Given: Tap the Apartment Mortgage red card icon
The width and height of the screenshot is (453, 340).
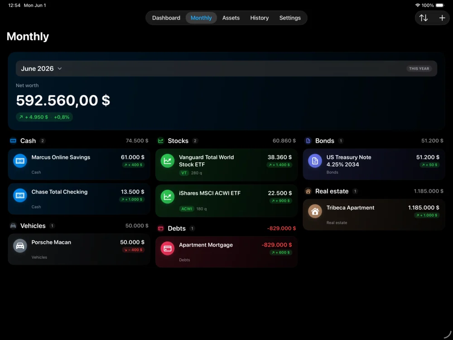Looking at the screenshot, I should (167, 248).
